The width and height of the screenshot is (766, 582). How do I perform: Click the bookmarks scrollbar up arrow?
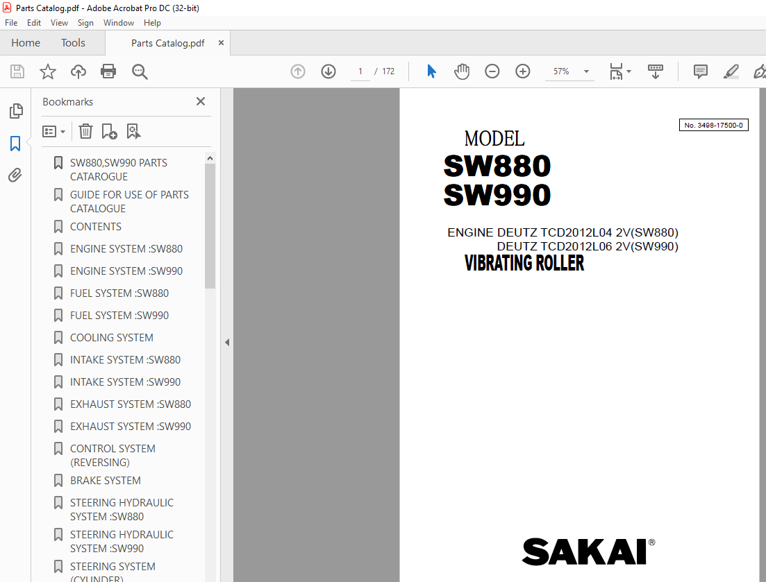(x=210, y=158)
